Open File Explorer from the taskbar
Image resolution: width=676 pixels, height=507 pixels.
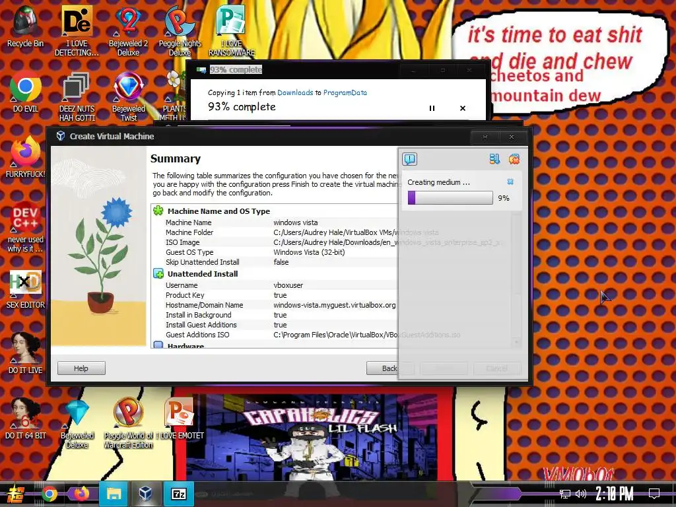(x=114, y=494)
